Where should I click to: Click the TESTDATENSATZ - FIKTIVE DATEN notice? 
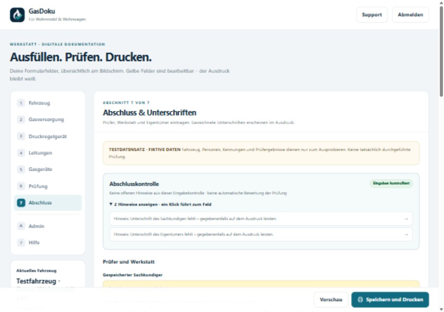click(261, 153)
